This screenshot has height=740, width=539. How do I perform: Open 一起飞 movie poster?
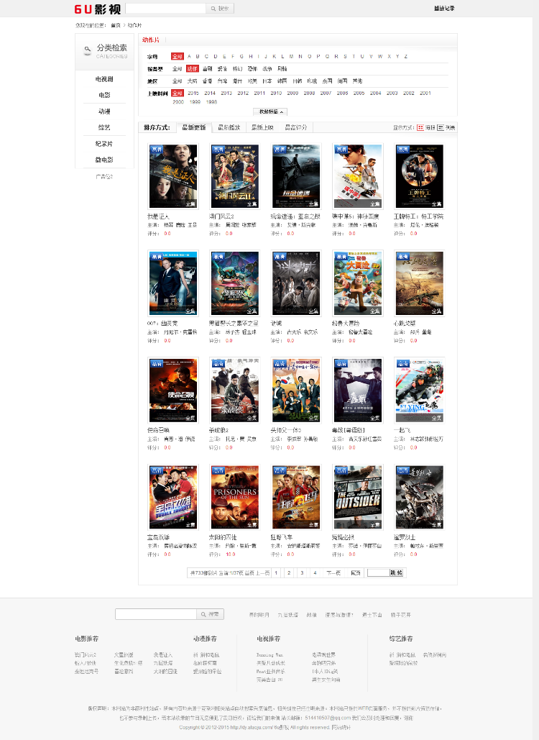419,390
